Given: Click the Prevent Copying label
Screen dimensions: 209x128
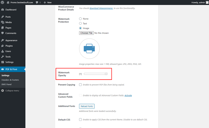Looking at the screenshot, I should (67, 85).
